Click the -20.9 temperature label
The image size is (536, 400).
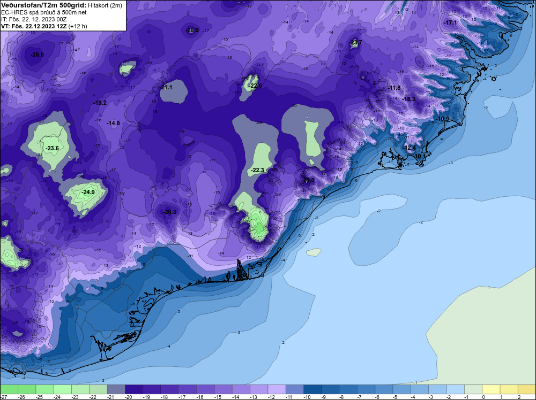pyautogui.click(x=192, y=30)
